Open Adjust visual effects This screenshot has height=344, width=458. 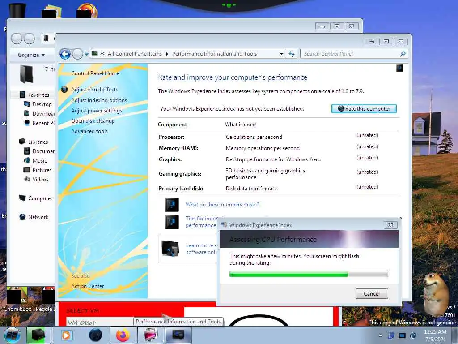pyautogui.click(x=95, y=90)
